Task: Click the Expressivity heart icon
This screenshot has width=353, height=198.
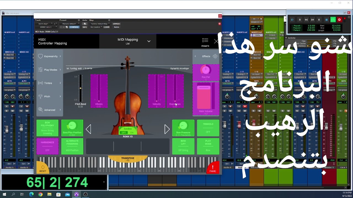Action: click(x=41, y=56)
